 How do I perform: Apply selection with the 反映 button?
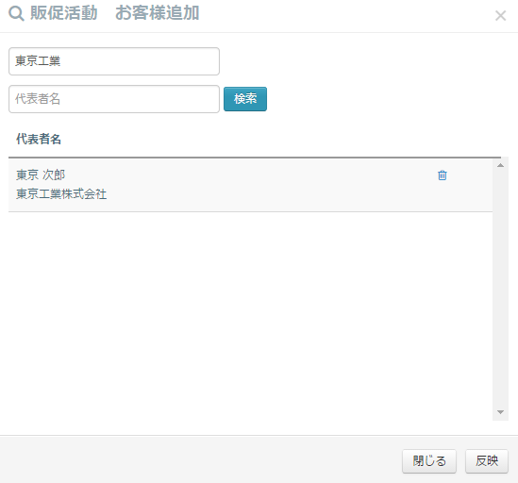(x=487, y=461)
